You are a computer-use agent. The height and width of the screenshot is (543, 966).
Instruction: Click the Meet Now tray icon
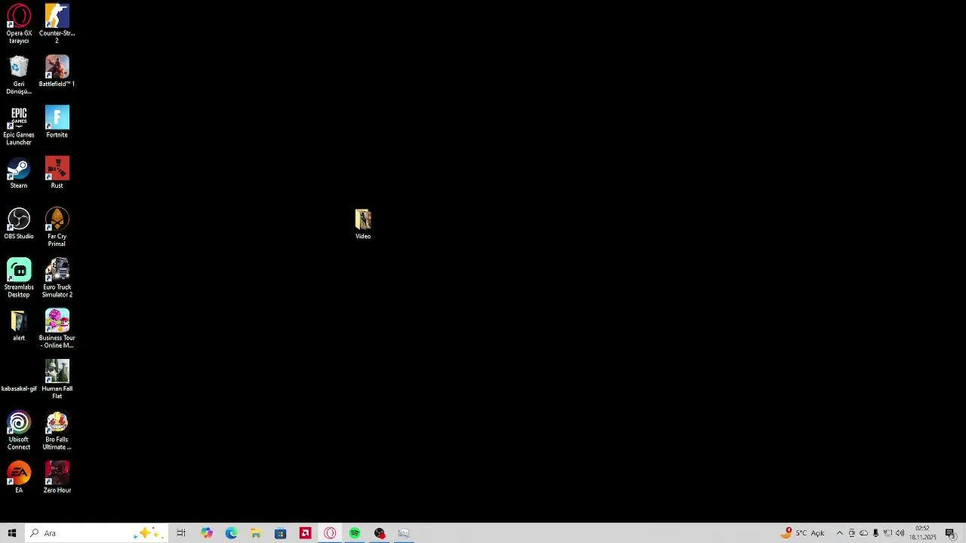(851, 533)
